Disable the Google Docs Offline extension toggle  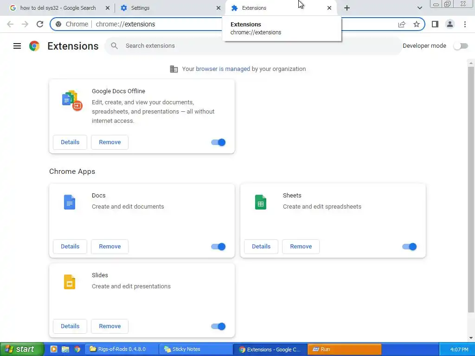click(x=218, y=142)
